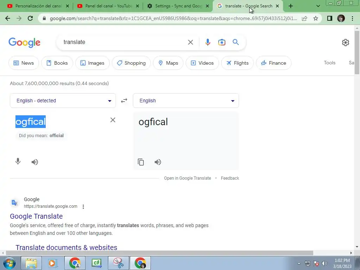This screenshot has height=270, width=360.
Task: Open the C# app on taskbar
Action: [97, 263]
